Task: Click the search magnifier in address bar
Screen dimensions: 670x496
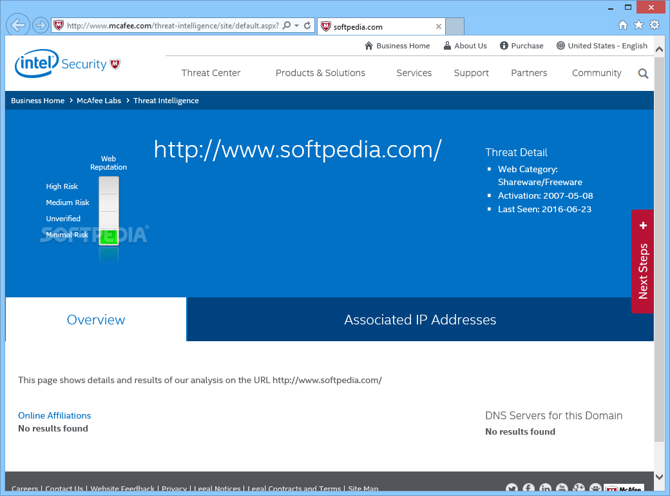Action: (x=287, y=25)
